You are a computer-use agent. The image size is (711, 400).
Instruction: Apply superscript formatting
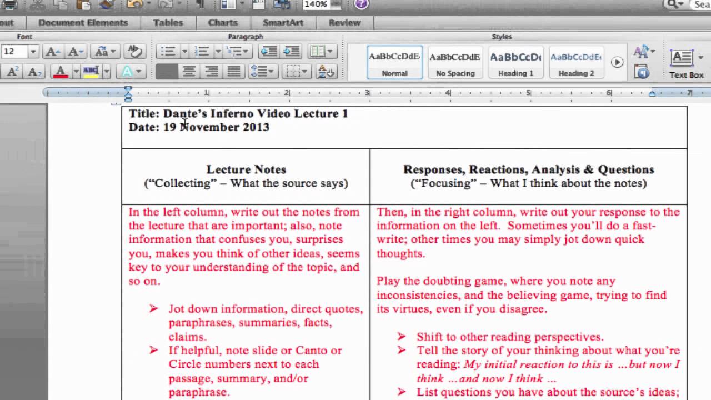(x=13, y=72)
